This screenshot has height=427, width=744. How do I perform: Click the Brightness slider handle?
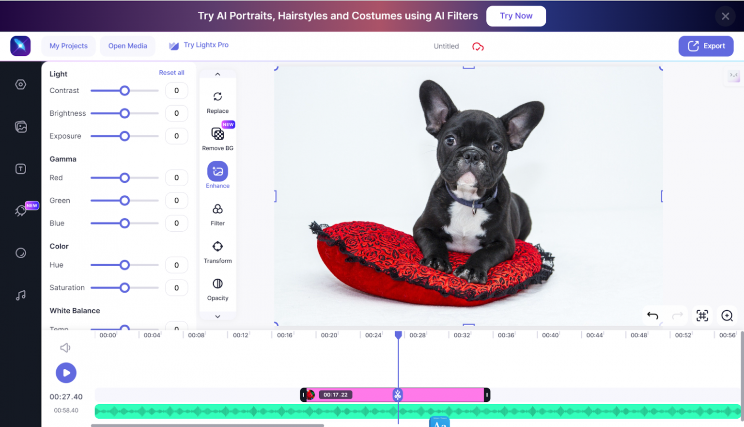pos(124,113)
